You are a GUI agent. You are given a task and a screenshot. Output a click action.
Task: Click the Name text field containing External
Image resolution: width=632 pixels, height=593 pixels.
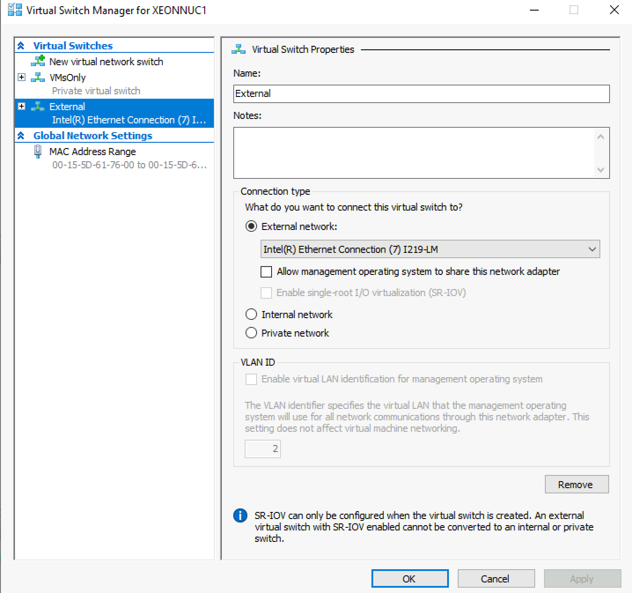[421, 93]
